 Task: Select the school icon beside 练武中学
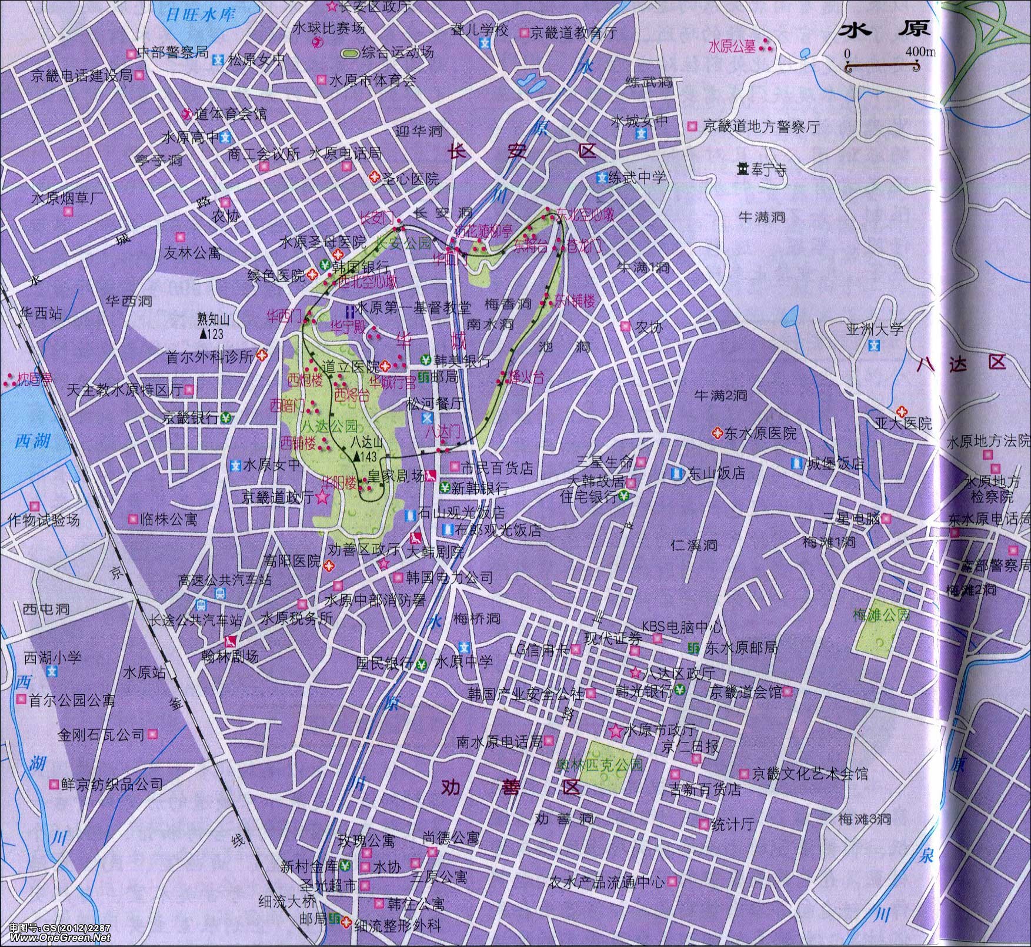pyautogui.click(x=601, y=177)
